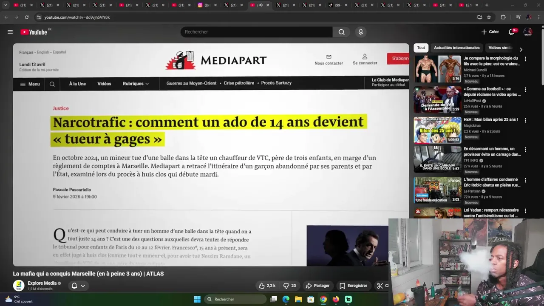Click the clip scissors icon
Screen dimensions: 544x306
(380, 286)
